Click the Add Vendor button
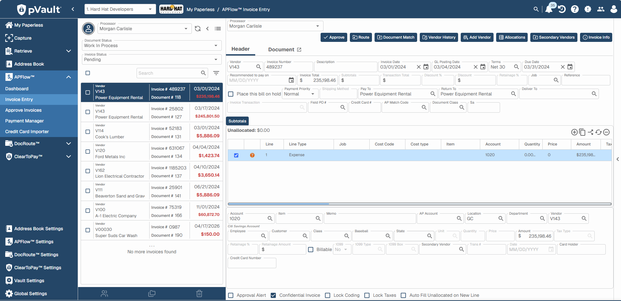 pos(477,37)
